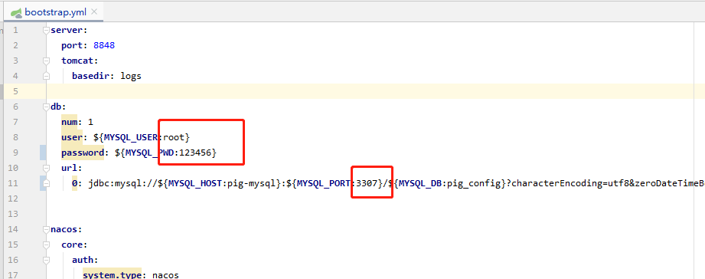Collapse the server block fold marker

coord(46,30)
